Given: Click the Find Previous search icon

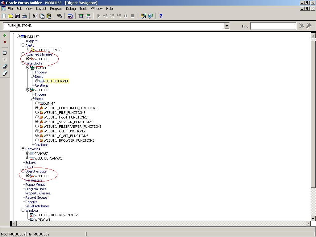Looking at the screenshot, I should coord(309,26).
